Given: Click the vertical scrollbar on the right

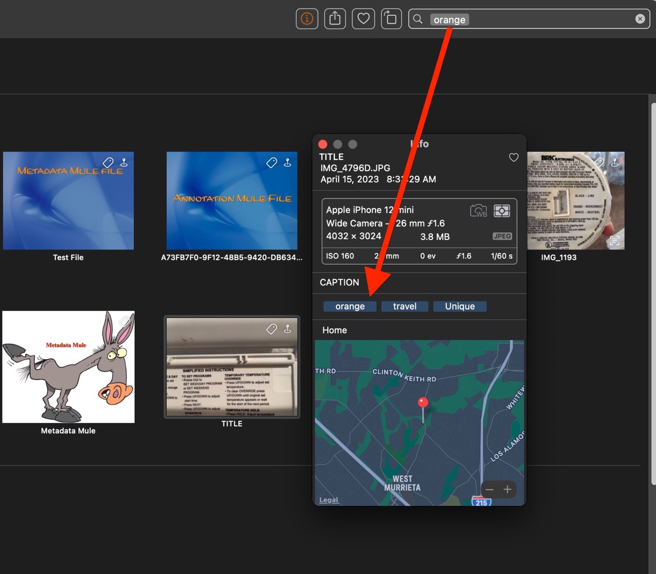Looking at the screenshot, I should pos(653,295).
